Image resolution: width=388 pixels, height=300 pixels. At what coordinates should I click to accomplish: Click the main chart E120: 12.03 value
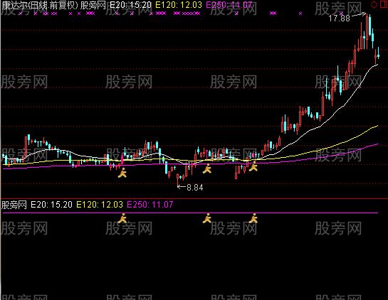(x=179, y=5)
